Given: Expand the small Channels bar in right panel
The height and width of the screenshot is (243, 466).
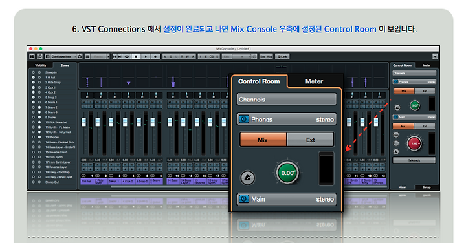Looking at the screenshot, I should point(414,73).
